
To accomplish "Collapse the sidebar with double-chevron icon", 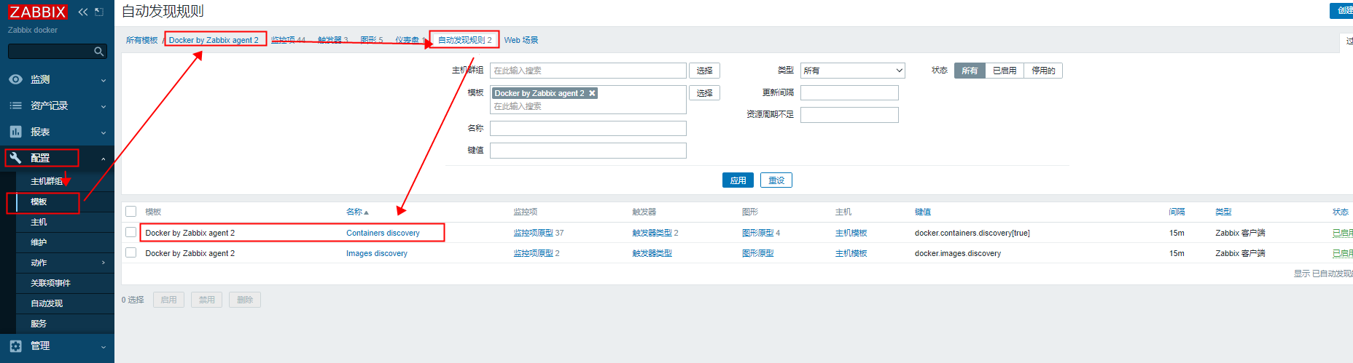I will (83, 12).
